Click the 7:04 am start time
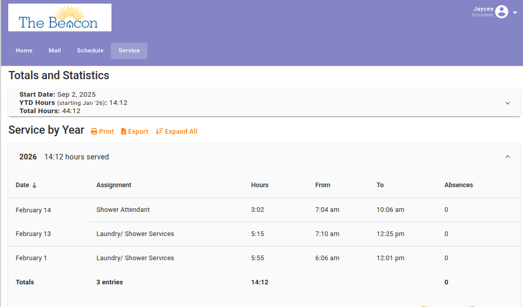The width and height of the screenshot is (523, 307). [327, 210]
